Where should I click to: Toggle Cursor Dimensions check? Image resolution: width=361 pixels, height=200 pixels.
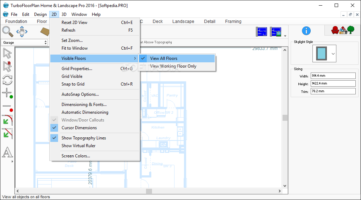(x=95, y=128)
